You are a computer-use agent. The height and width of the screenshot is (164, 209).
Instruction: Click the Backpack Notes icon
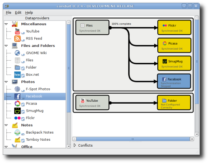(17, 132)
